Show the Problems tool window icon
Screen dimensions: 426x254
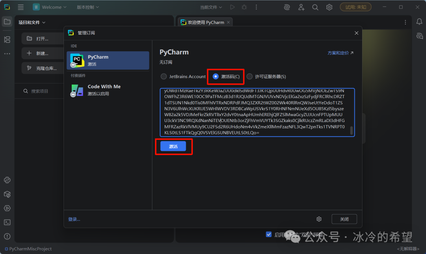click(7, 236)
